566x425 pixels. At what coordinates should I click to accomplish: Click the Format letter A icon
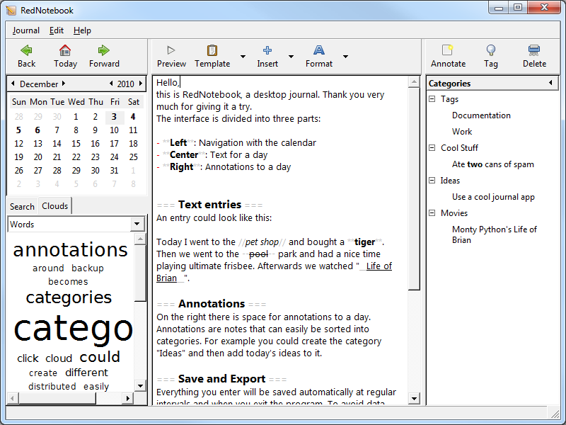(x=319, y=50)
